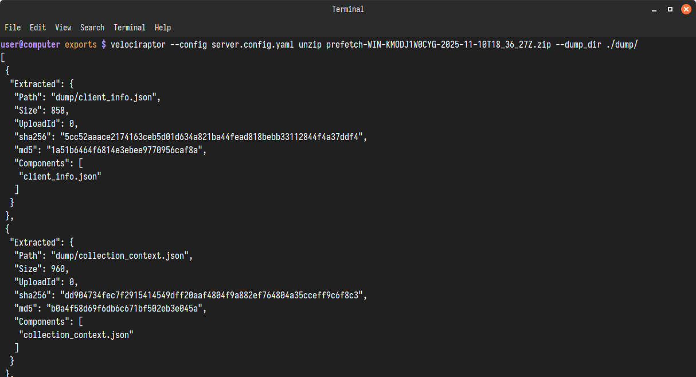Click the minimize window icon
Image resolution: width=696 pixels, height=377 pixels.
(x=654, y=9)
